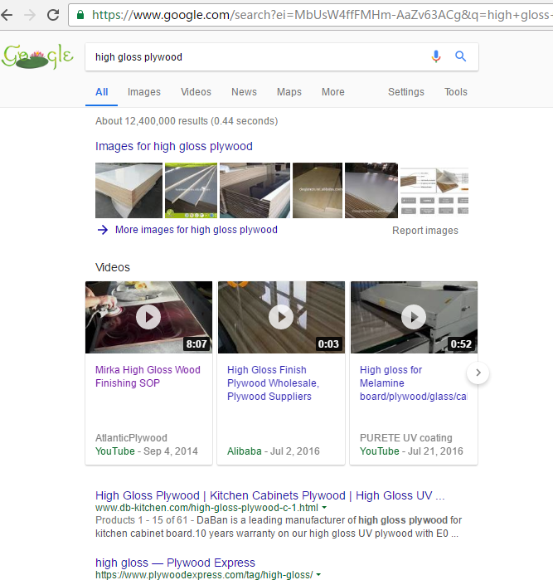The width and height of the screenshot is (553, 580).
Task: Play the 0:03 High Gloss Finish Plywood video
Action: [x=281, y=317]
